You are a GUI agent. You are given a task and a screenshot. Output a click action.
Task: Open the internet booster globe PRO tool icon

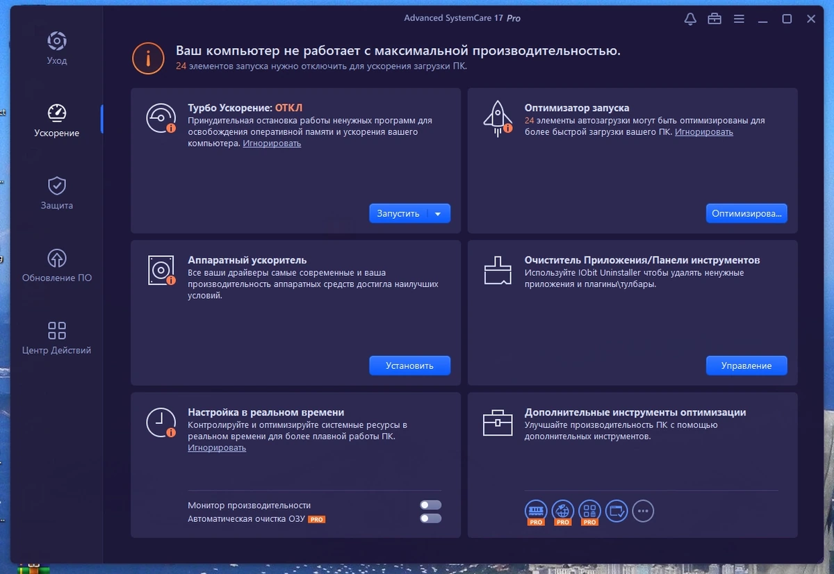click(563, 512)
